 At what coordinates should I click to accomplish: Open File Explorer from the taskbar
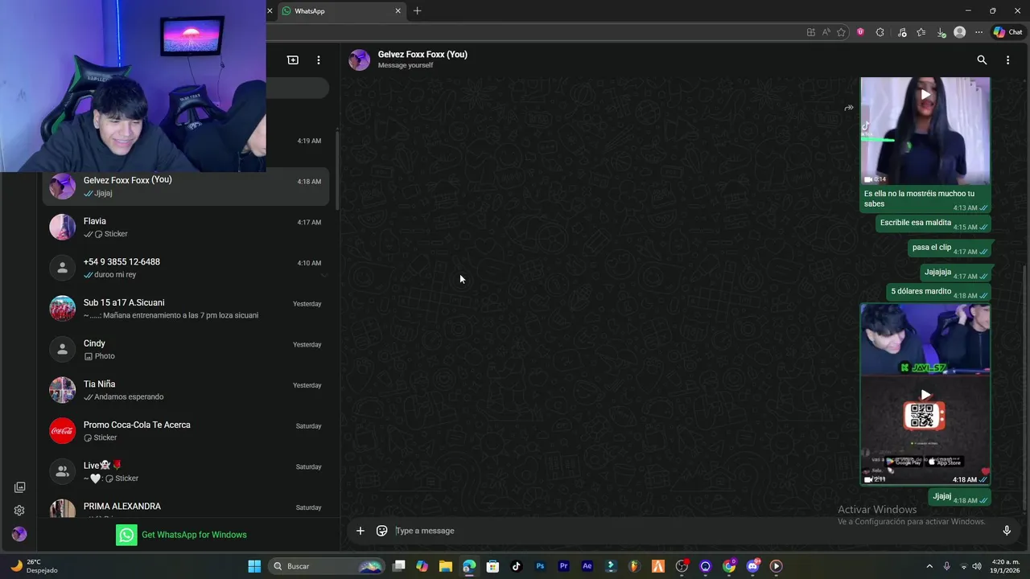(446, 566)
